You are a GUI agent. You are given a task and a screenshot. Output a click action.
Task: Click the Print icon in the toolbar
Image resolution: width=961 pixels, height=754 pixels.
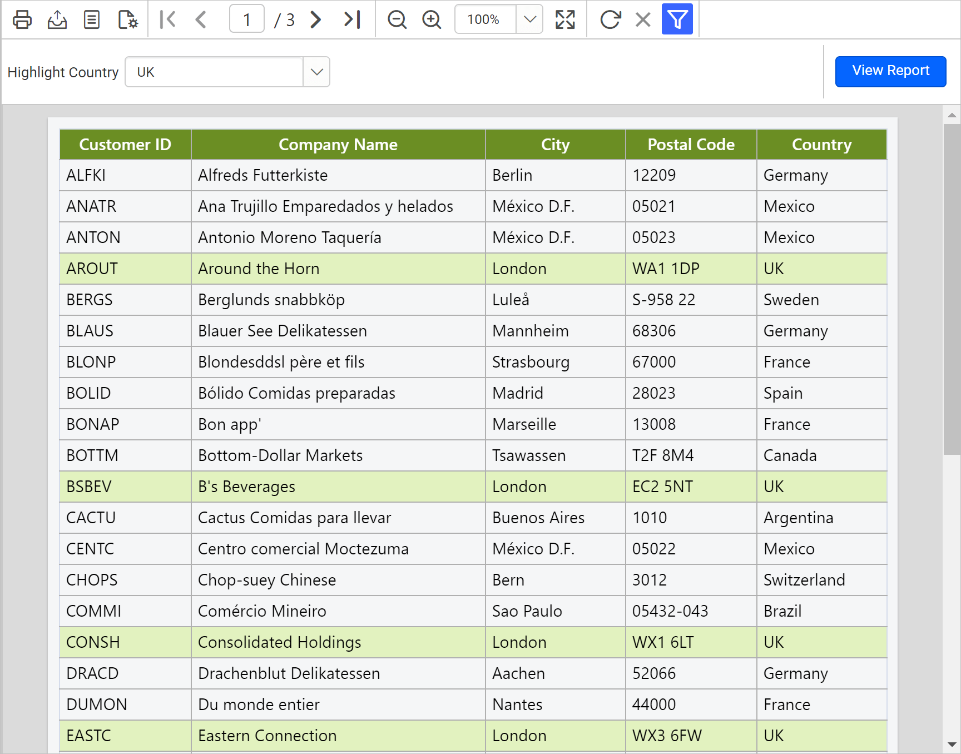pyautogui.click(x=22, y=19)
